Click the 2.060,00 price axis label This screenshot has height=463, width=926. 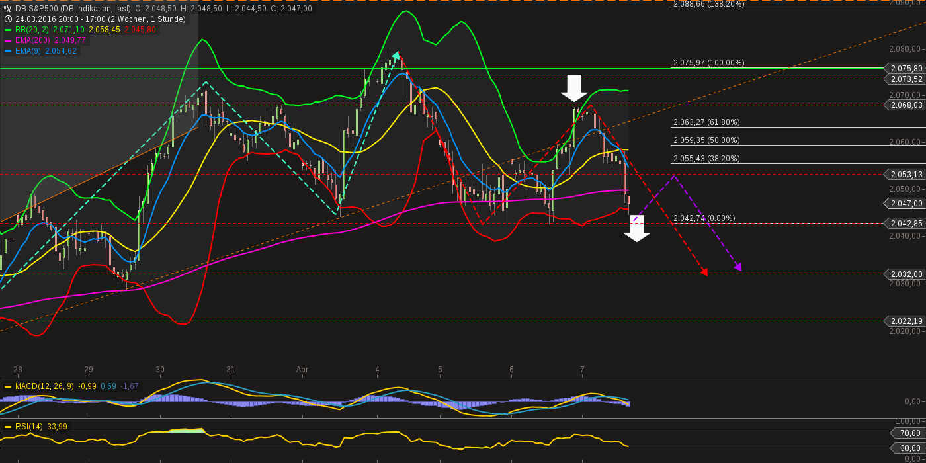[x=905, y=142]
